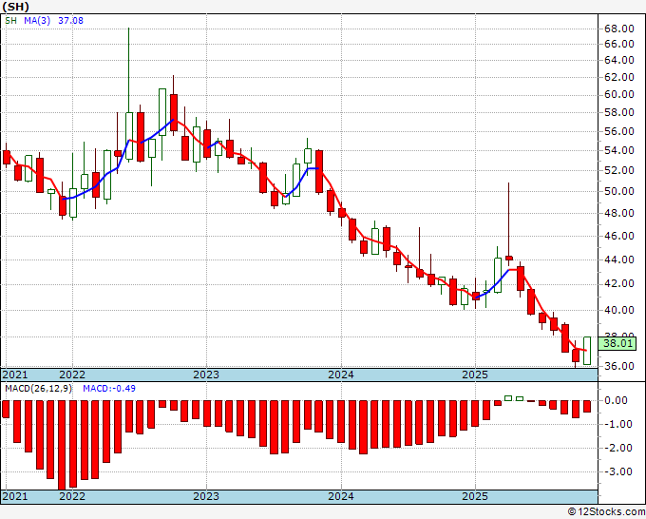The height and width of the screenshot is (519, 646).
Task: Click the 48.00 price axis label
Action: (x=618, y=213)
